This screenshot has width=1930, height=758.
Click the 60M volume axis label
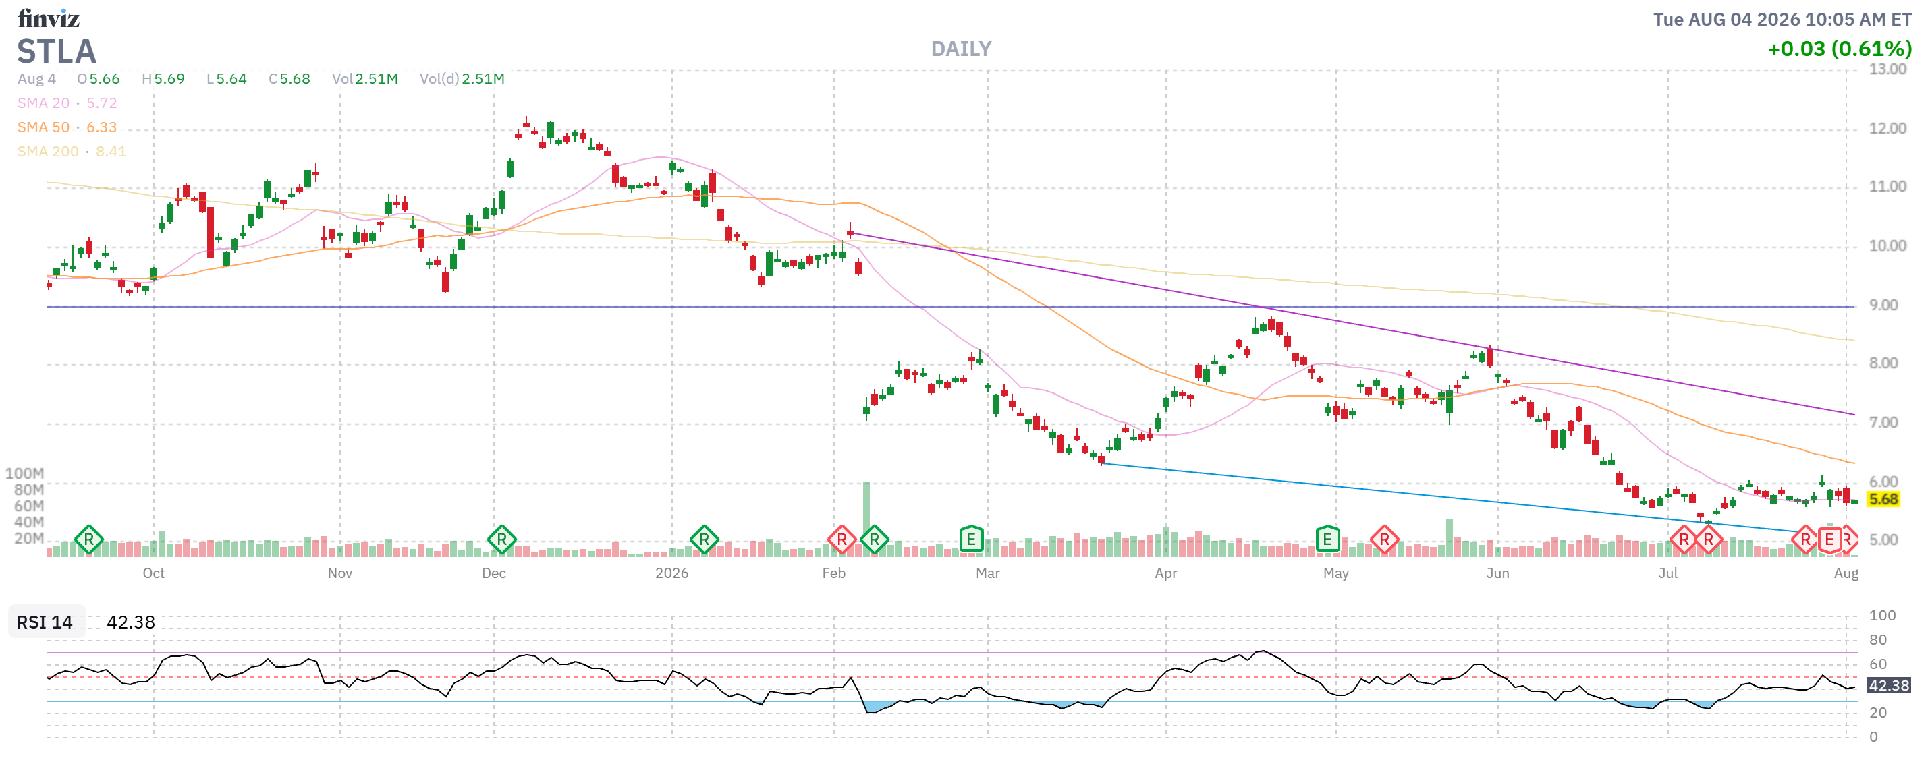(28, 506)
